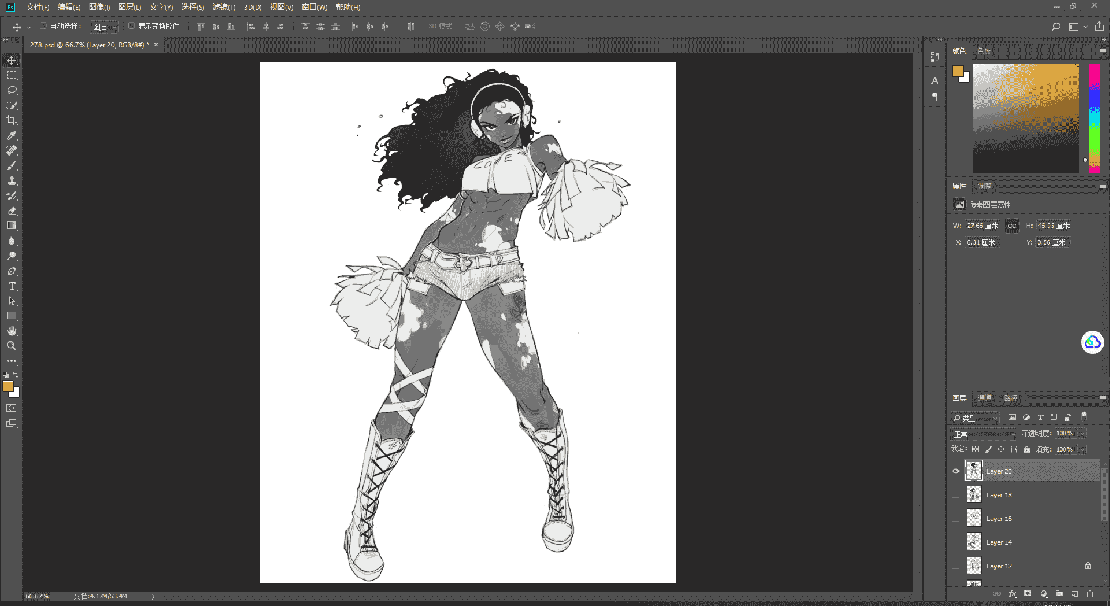Switch to the 通道 tab
The image size is (1110, 606).
(985, 398)
